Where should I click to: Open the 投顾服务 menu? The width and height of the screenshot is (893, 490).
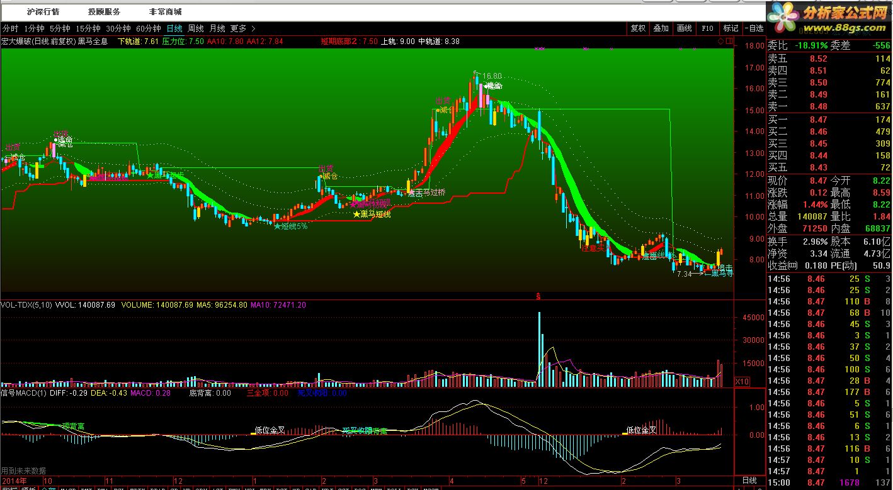pos(105,12)
